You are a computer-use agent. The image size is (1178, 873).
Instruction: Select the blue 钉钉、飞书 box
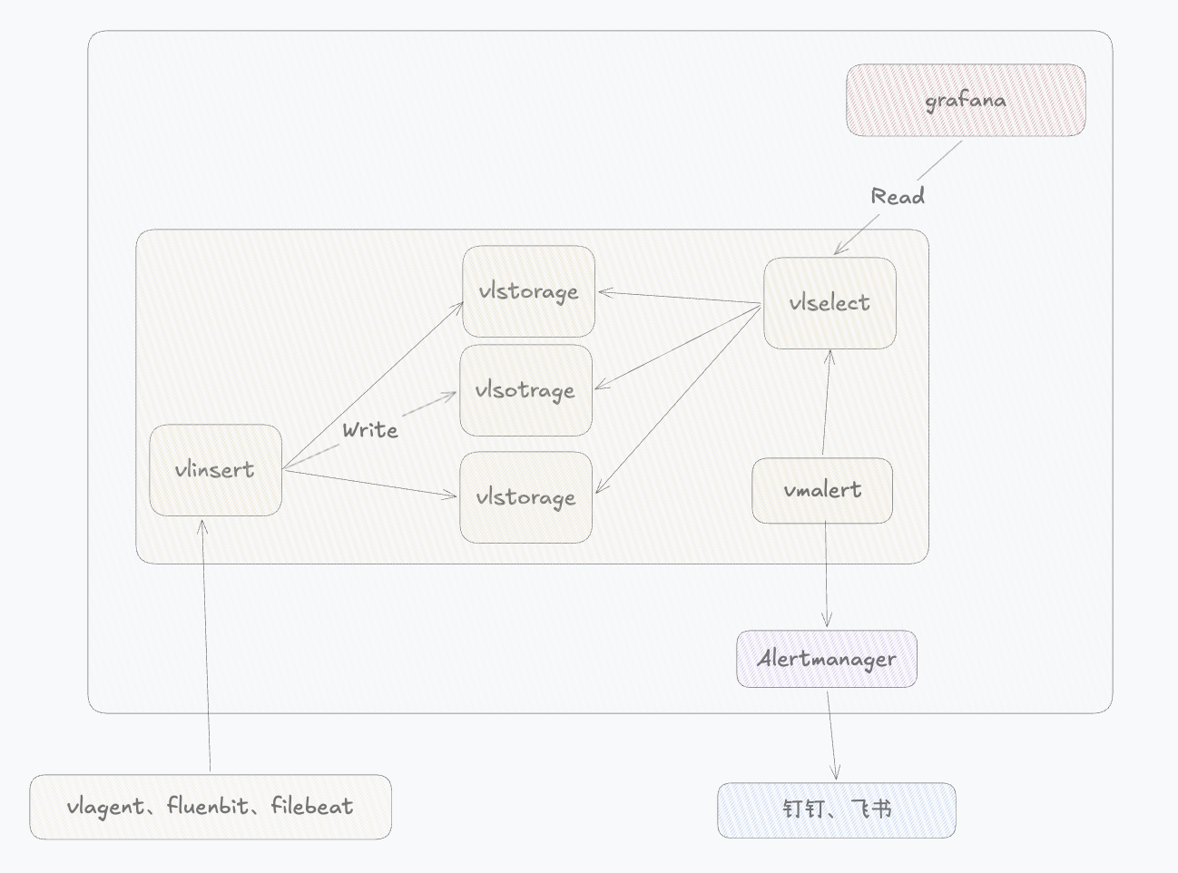(837, 809)
